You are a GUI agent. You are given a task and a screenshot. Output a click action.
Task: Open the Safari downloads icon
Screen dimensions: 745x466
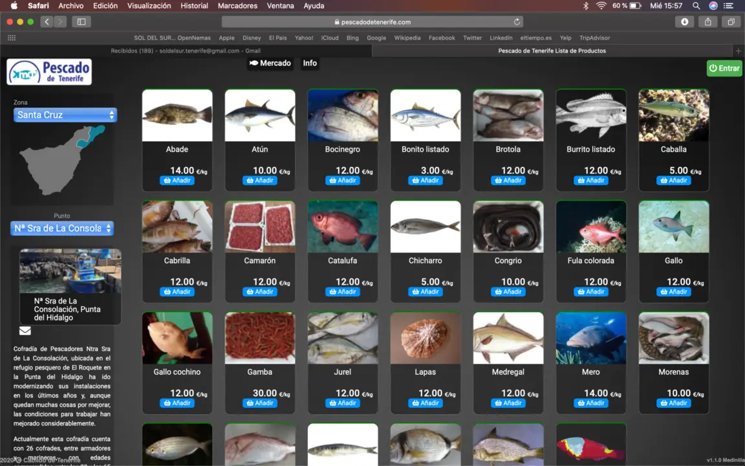[685, 22]
